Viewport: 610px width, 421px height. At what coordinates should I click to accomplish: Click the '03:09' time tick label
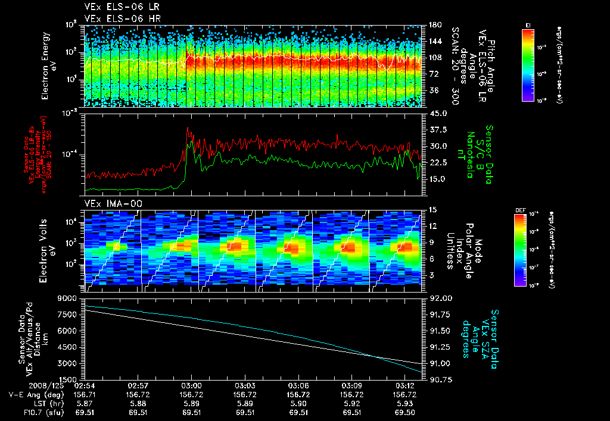[352, 386]
